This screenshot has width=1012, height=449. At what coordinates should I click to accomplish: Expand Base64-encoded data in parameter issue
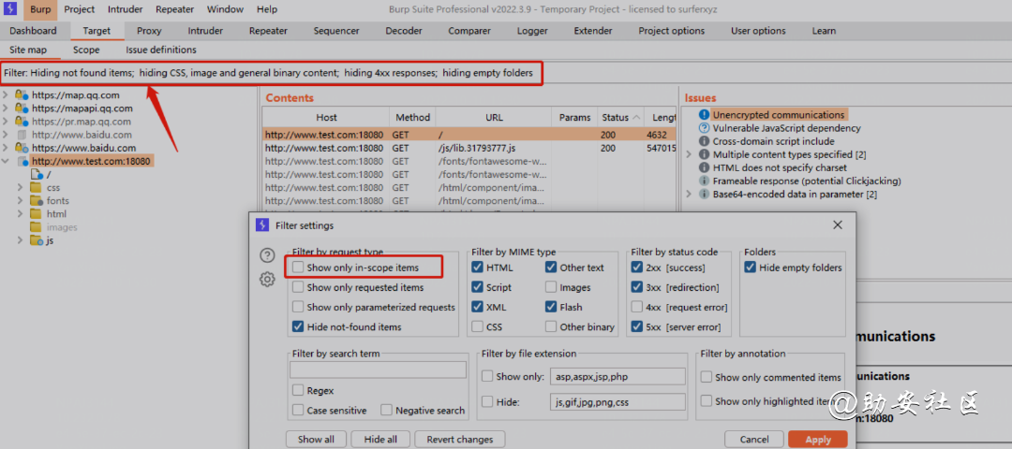point(689,194)
